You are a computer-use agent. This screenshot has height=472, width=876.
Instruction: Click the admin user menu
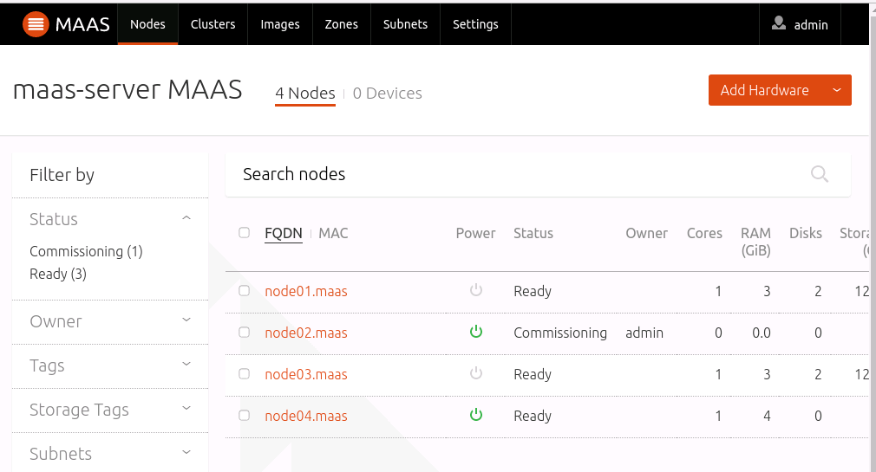pos(800,24)
